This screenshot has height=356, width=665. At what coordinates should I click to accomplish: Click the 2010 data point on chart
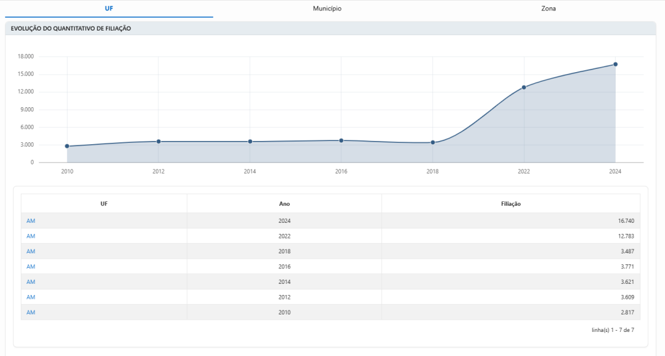[x=67, y=146]
